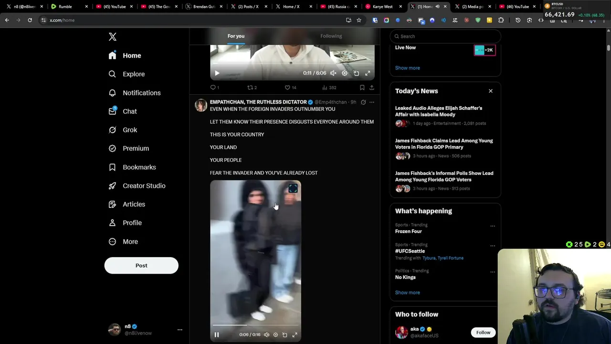Click Grok explain icon on EMPATHCHAN post
The height and width of the screenshot is (344, 611).
pyautogui.click(x=363, y=102)
